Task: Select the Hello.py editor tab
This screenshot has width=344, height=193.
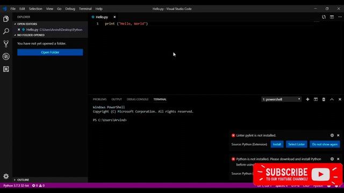Action: pyautogui.click(x=102, y=17)
